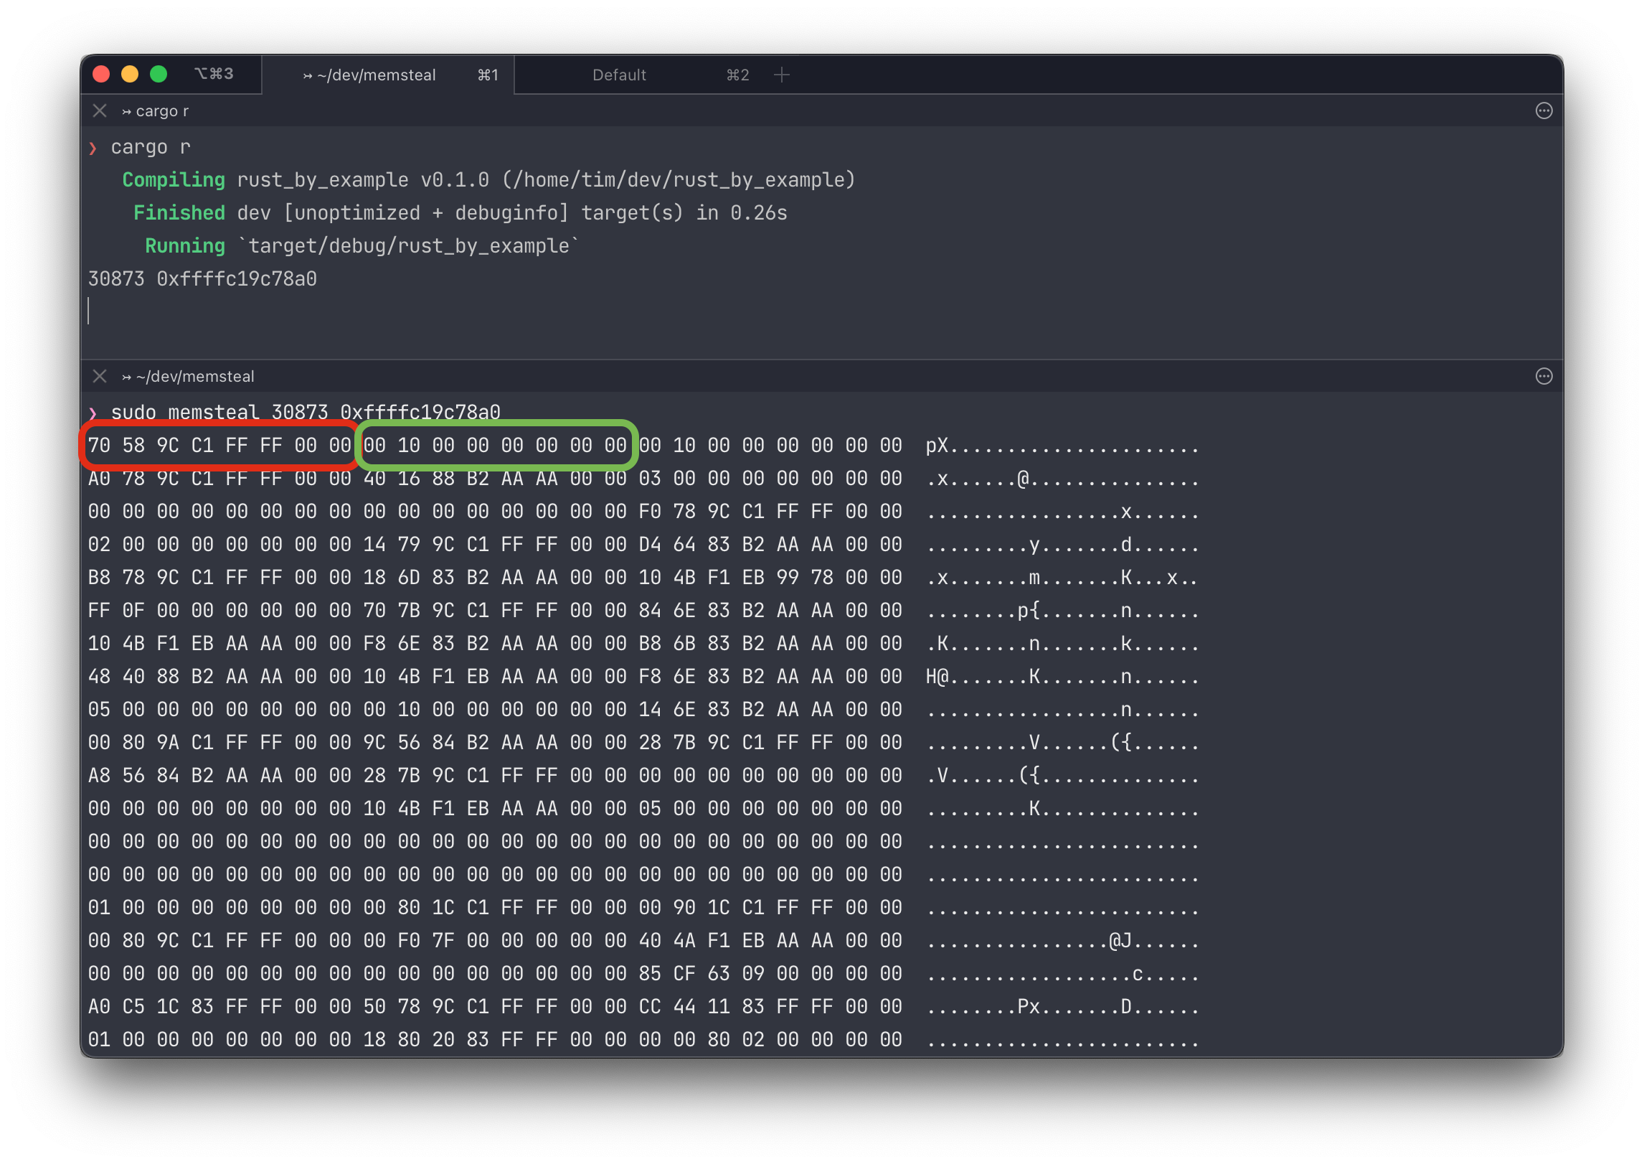
Task: Click the ⌥⌘3 window shortcut label
Action: click(214, 73)
